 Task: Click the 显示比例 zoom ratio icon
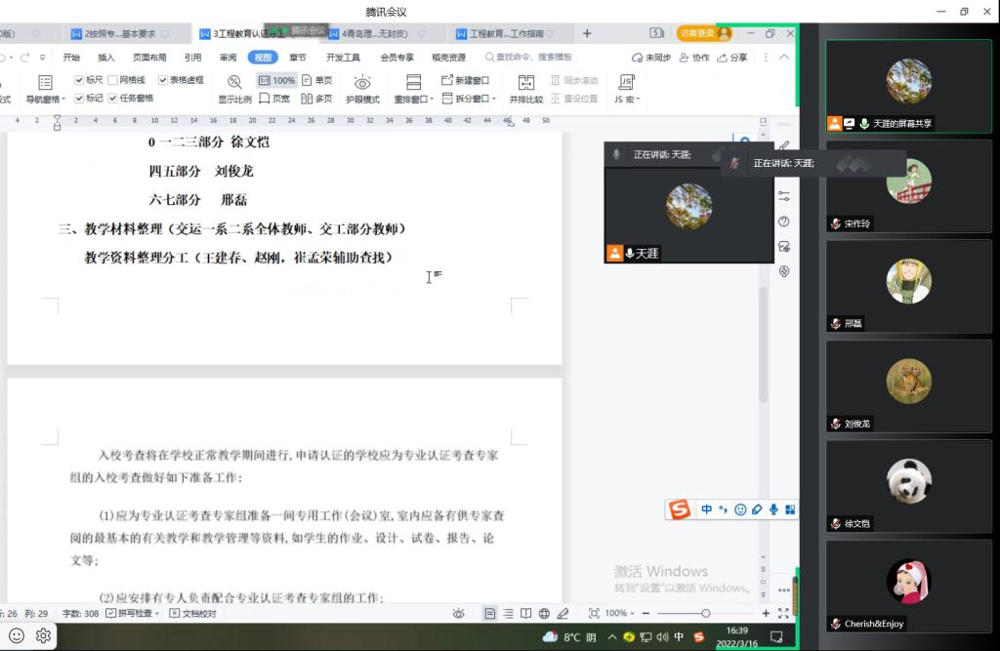(x=234, y=82)
